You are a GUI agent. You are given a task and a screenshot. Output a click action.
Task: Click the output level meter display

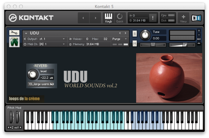click(x=182, y=35)
